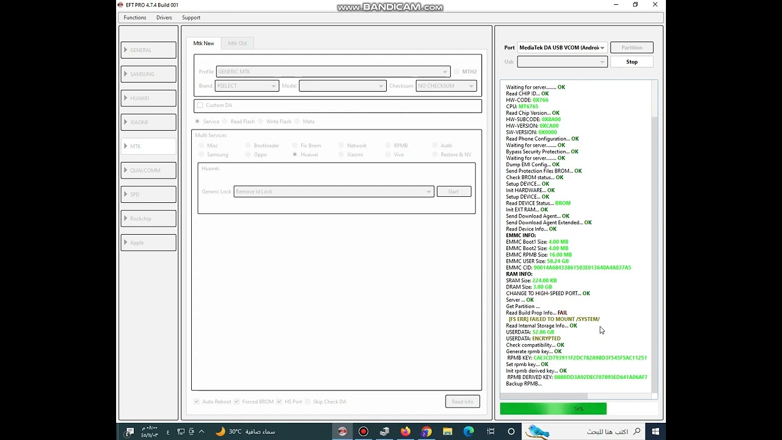The width and height of the screenshot is (782, 440).
Task: Choose the Bootloader service radio button
Action: tap(248, 145)
